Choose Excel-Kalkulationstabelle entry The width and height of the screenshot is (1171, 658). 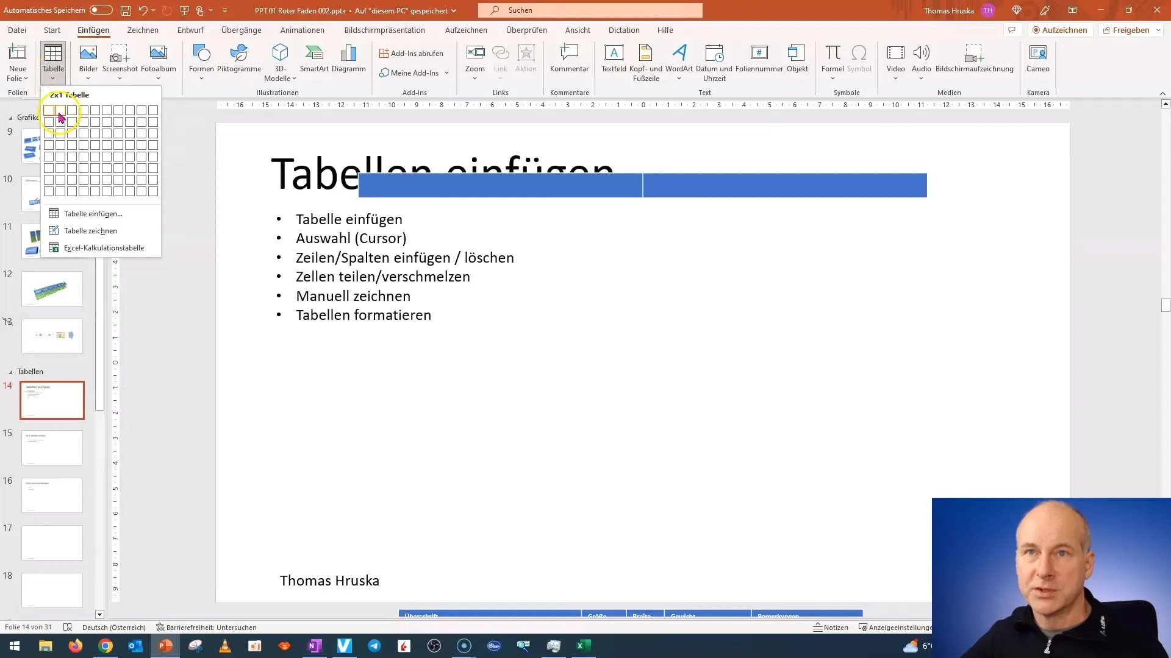pos(101,248)
